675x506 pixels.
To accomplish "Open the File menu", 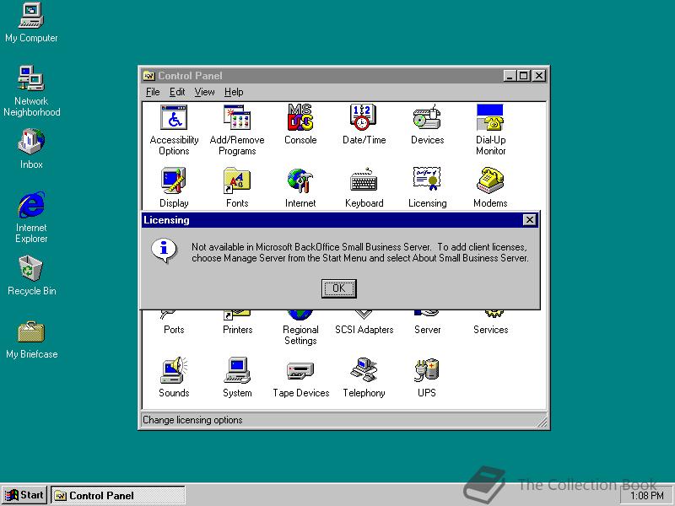I will [x=153, y=92].
